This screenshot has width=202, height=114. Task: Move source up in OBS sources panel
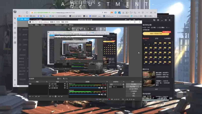pyautogui.click(x=59, y=97)
